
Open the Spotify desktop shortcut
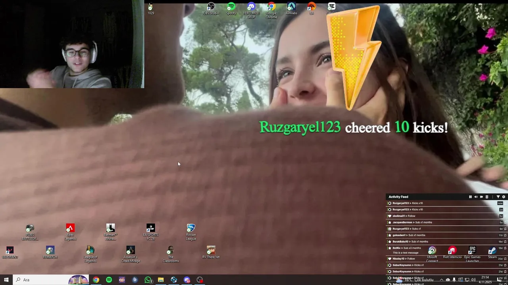[231, 9]
